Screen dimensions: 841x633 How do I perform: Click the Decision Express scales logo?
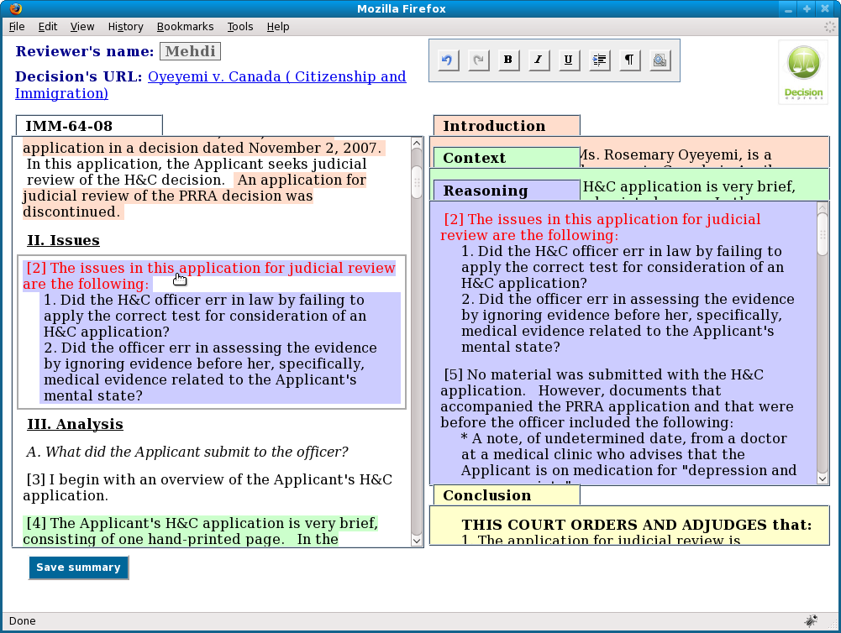[803, 72]
